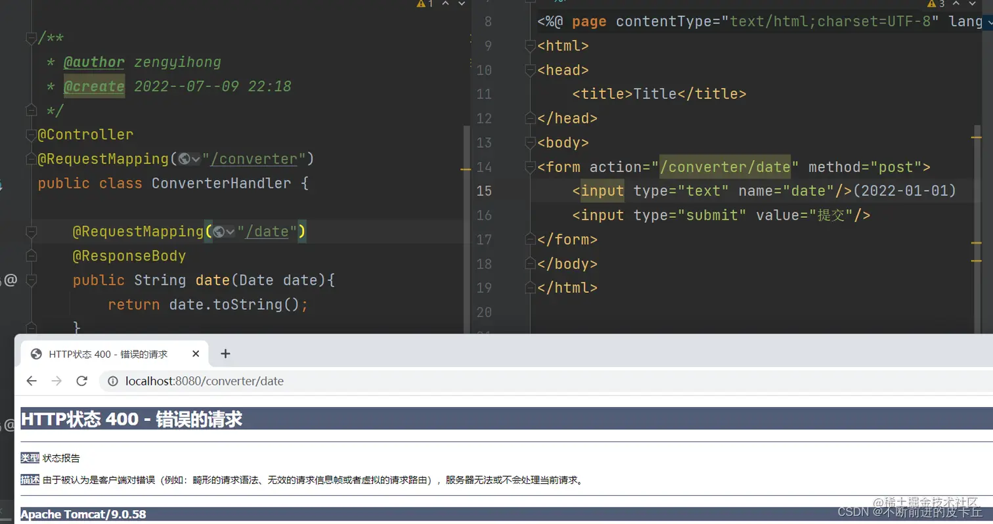Collapse the <head> tag on line 10
Image resolution: width=993 pixels, height=524 pixels.
click(531, 70)
